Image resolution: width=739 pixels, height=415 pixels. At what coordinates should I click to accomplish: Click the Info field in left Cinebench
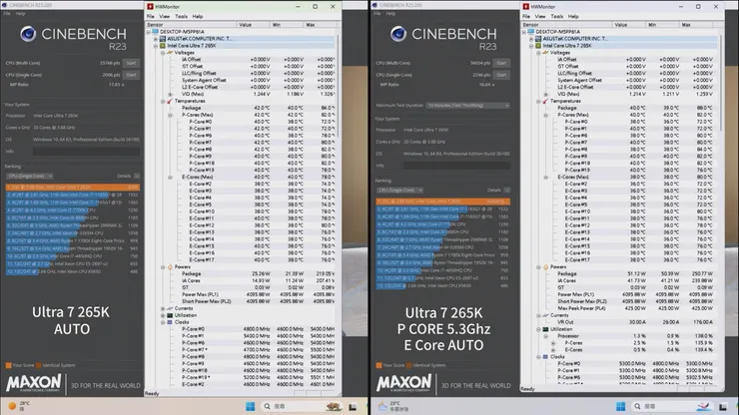[x=86, y=152]
